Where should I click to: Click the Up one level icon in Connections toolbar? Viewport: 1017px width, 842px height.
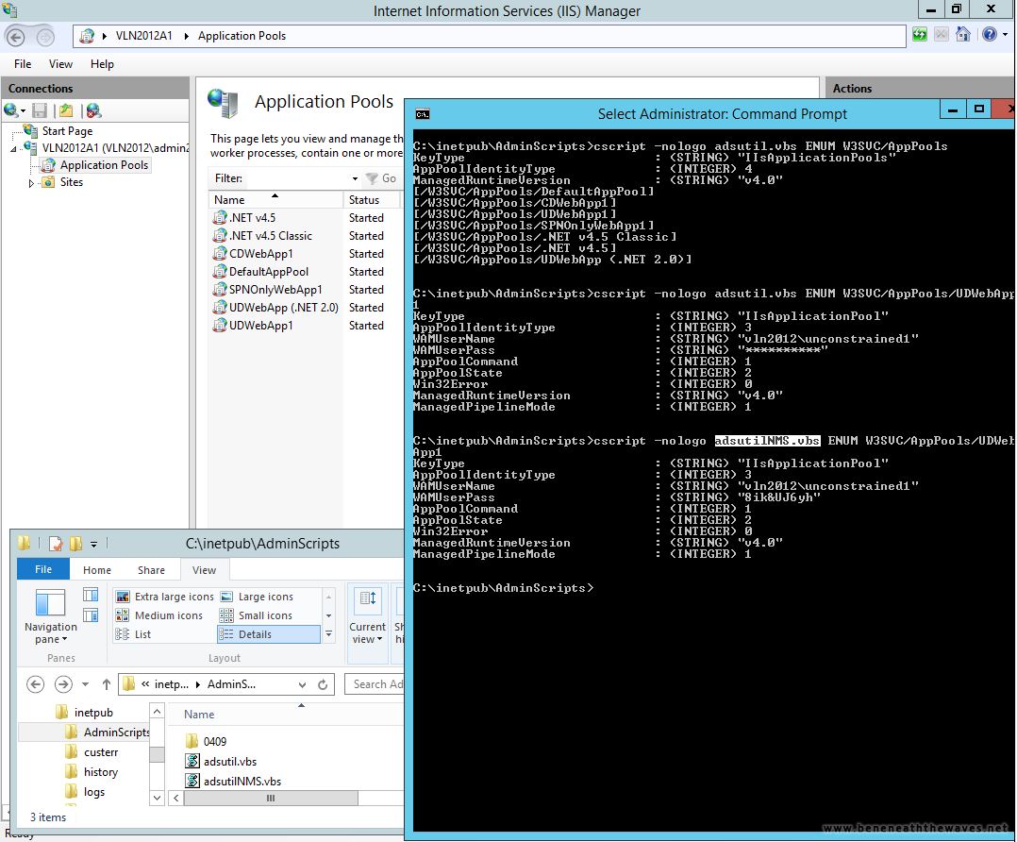(66, 110)
